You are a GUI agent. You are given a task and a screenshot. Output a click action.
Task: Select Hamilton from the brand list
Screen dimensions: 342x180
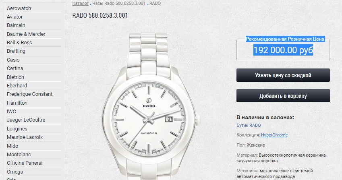(17, 103)
